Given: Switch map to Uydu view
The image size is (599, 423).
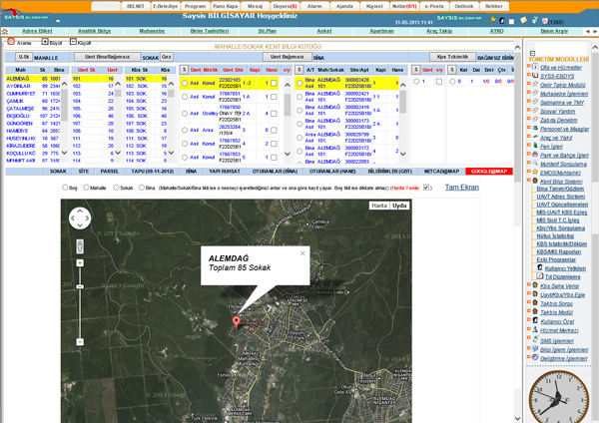Looking at the screenshot, I should 398,206.
